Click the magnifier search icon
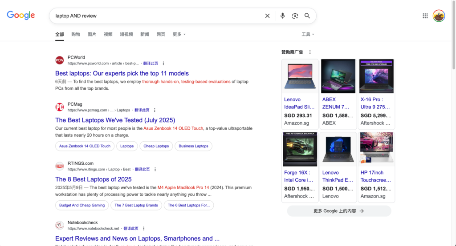The height and width of the screenshot is (246, 456). (307, 16)
